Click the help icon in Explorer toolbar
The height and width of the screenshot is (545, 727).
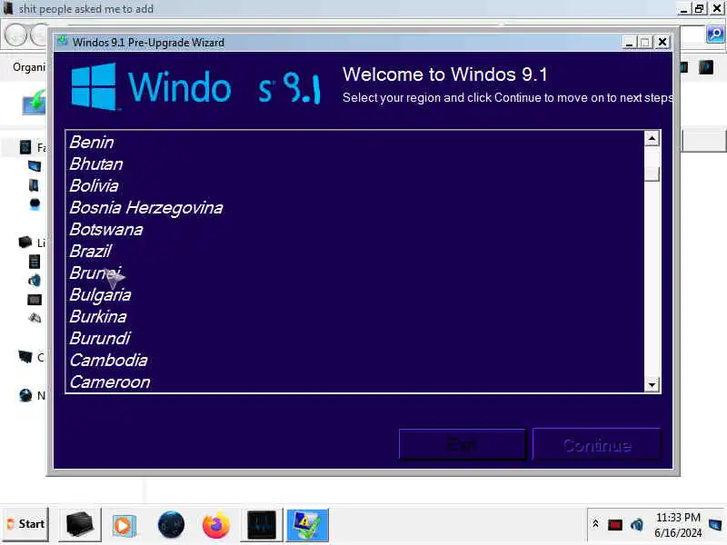(706, 67)
